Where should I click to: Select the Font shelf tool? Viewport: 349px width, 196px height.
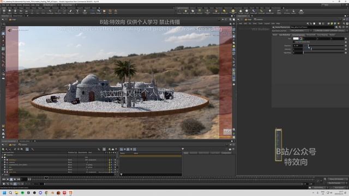coord(77,11)
